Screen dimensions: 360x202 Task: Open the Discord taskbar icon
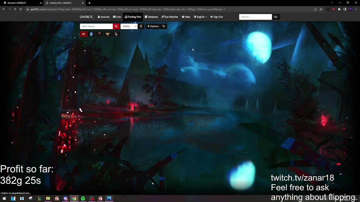click(x=66, y=199)
